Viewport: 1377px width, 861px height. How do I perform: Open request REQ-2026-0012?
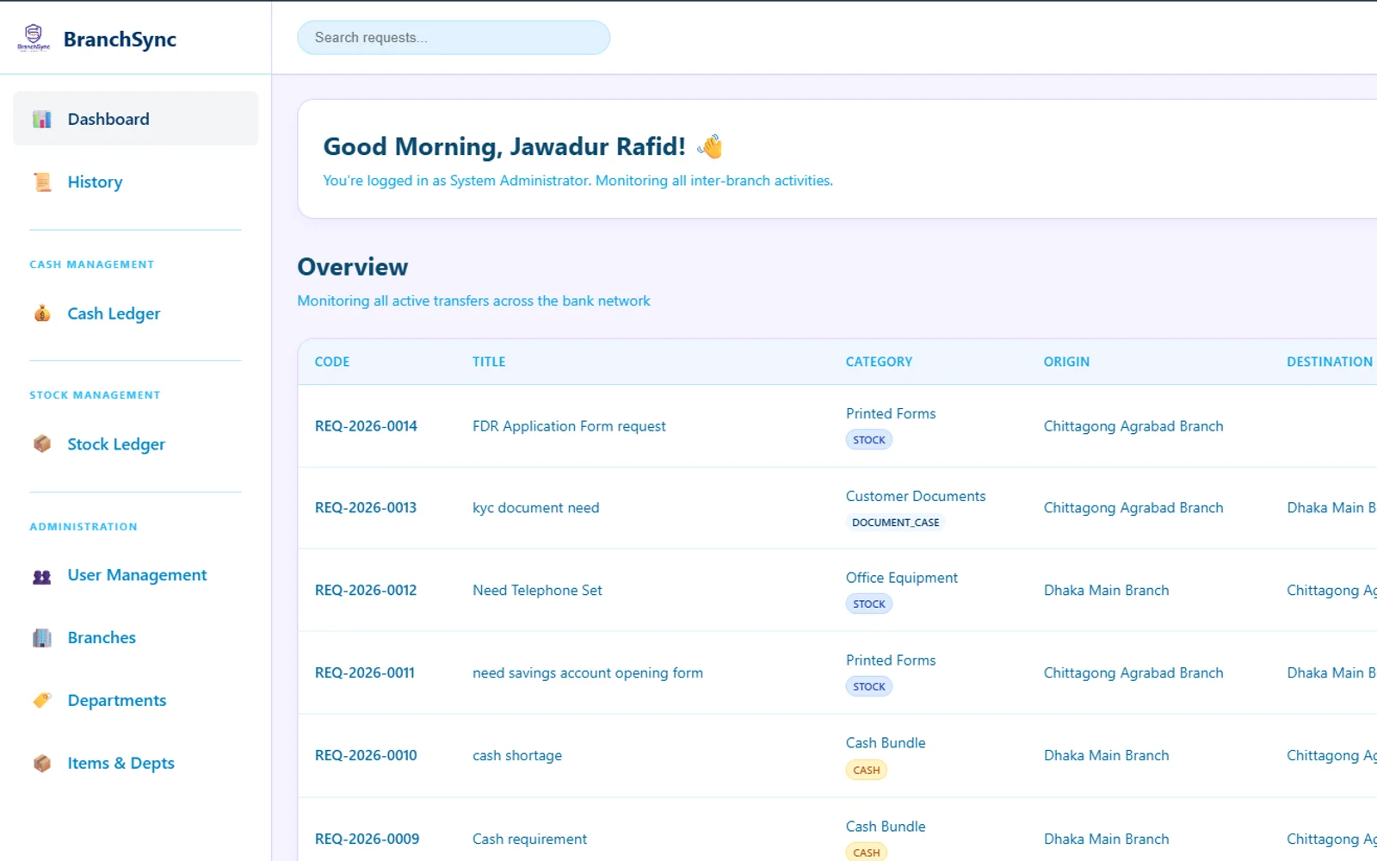366,591
